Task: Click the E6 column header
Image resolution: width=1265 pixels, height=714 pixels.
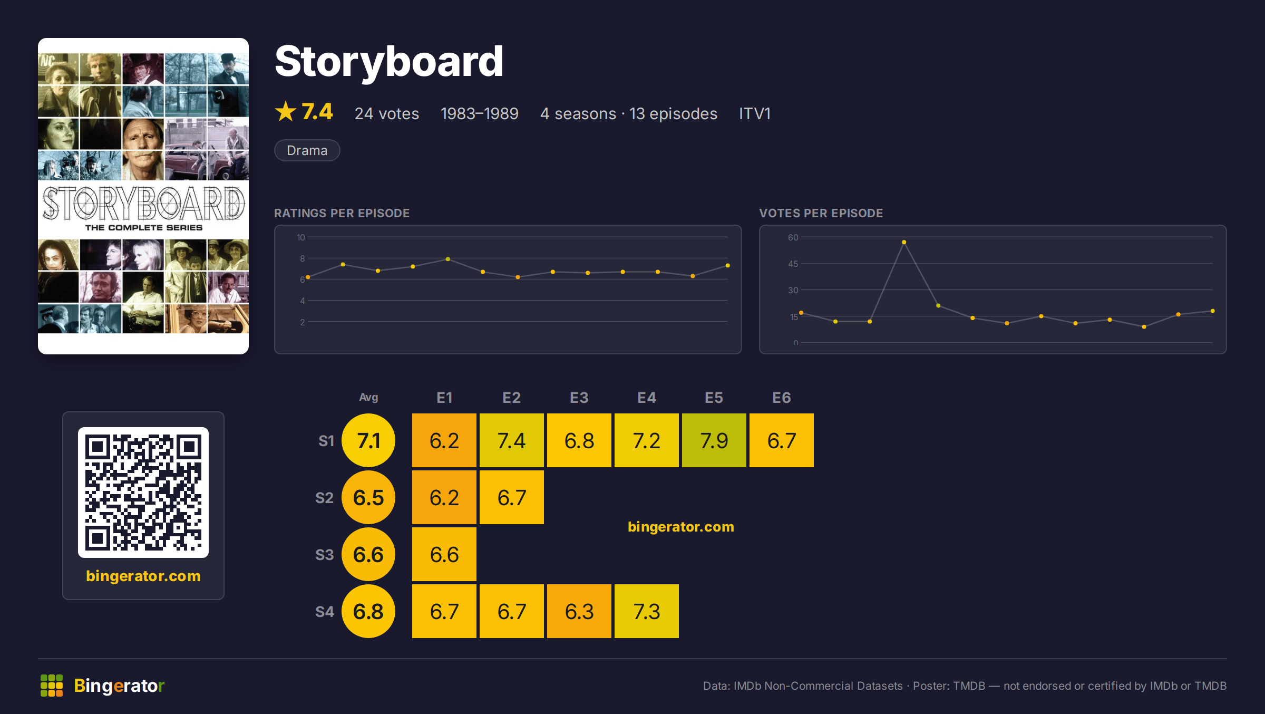Action: coord(782,398)
